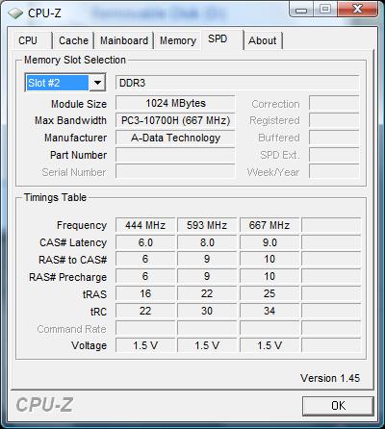Switch to the Cache tab
385x429 pixels.
coord(73,40)
